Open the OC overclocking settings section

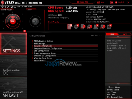[13, 66]
